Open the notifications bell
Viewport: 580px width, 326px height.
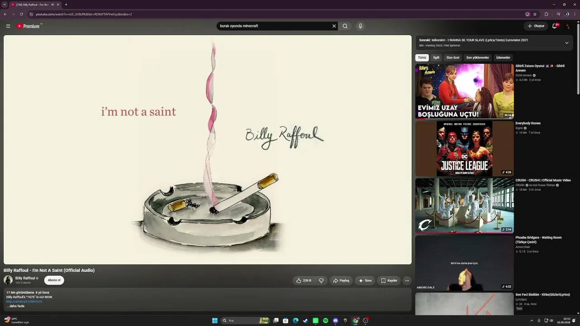[x=555, y=26]
